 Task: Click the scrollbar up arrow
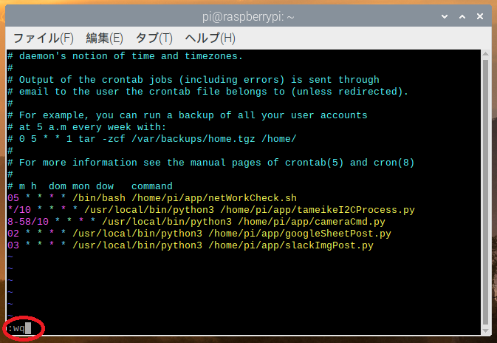(485, 55)
